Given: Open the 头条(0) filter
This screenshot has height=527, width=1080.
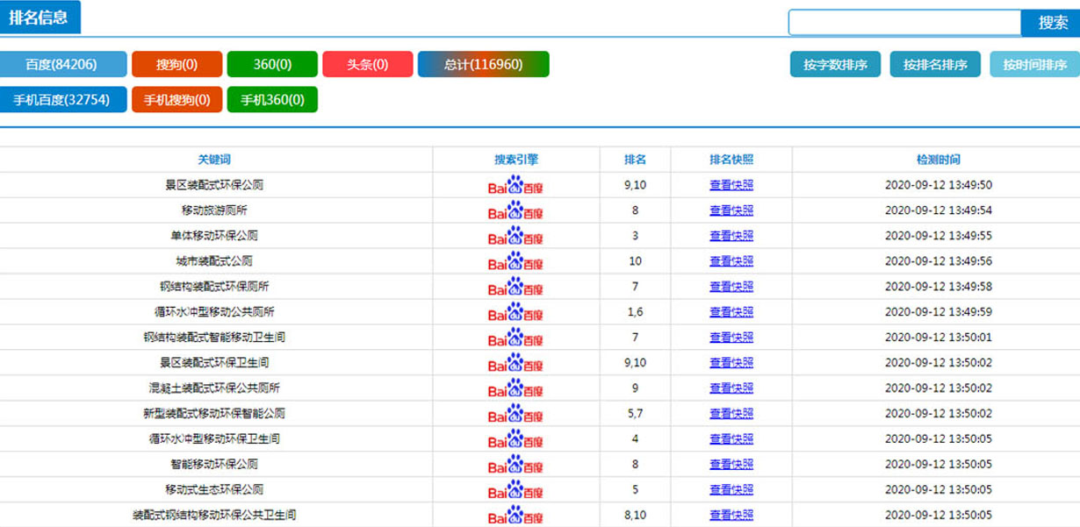Looking at the screenshot, I should tap(367, 64).
